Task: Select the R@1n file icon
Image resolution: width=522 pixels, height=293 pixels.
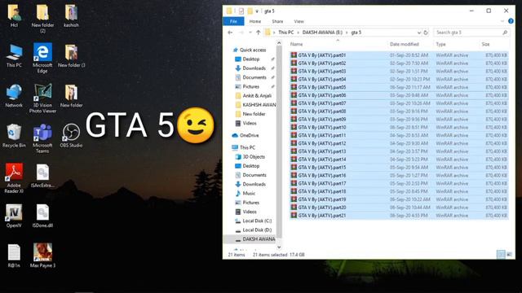Action: click(x=14, y=256)
